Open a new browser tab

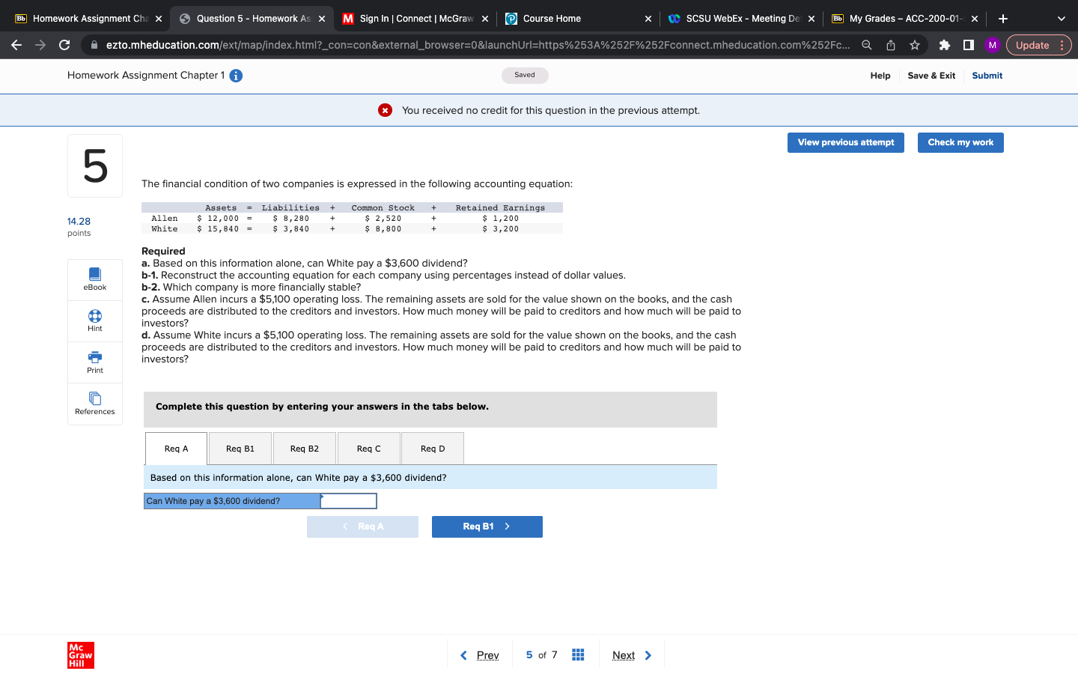[1003, 19]
